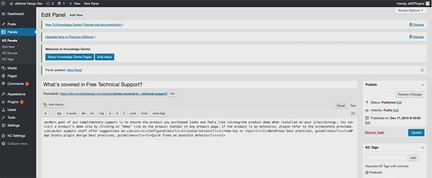Click the link quicktag button
Screen dimensions: 432x178
(x=59, y=113)
